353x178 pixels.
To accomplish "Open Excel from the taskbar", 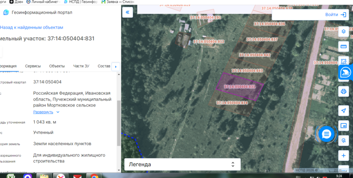I will point(11,176).
